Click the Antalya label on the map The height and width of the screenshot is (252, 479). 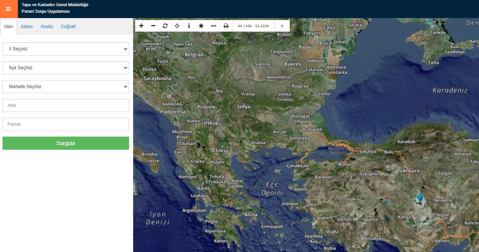(x=373, y=238)
